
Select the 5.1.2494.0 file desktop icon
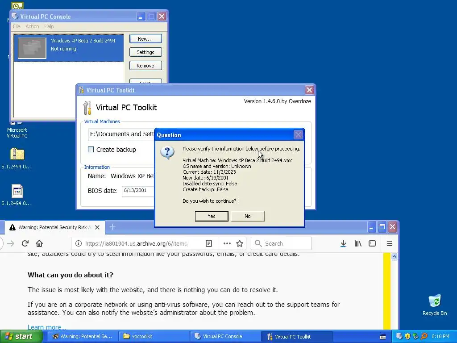pyautogui.click(x=17, y=195)
